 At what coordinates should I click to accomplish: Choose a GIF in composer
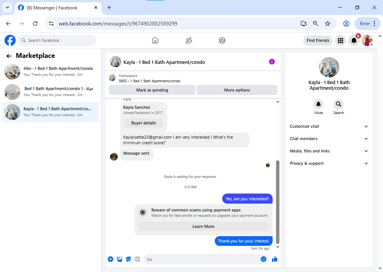(138, 259)
